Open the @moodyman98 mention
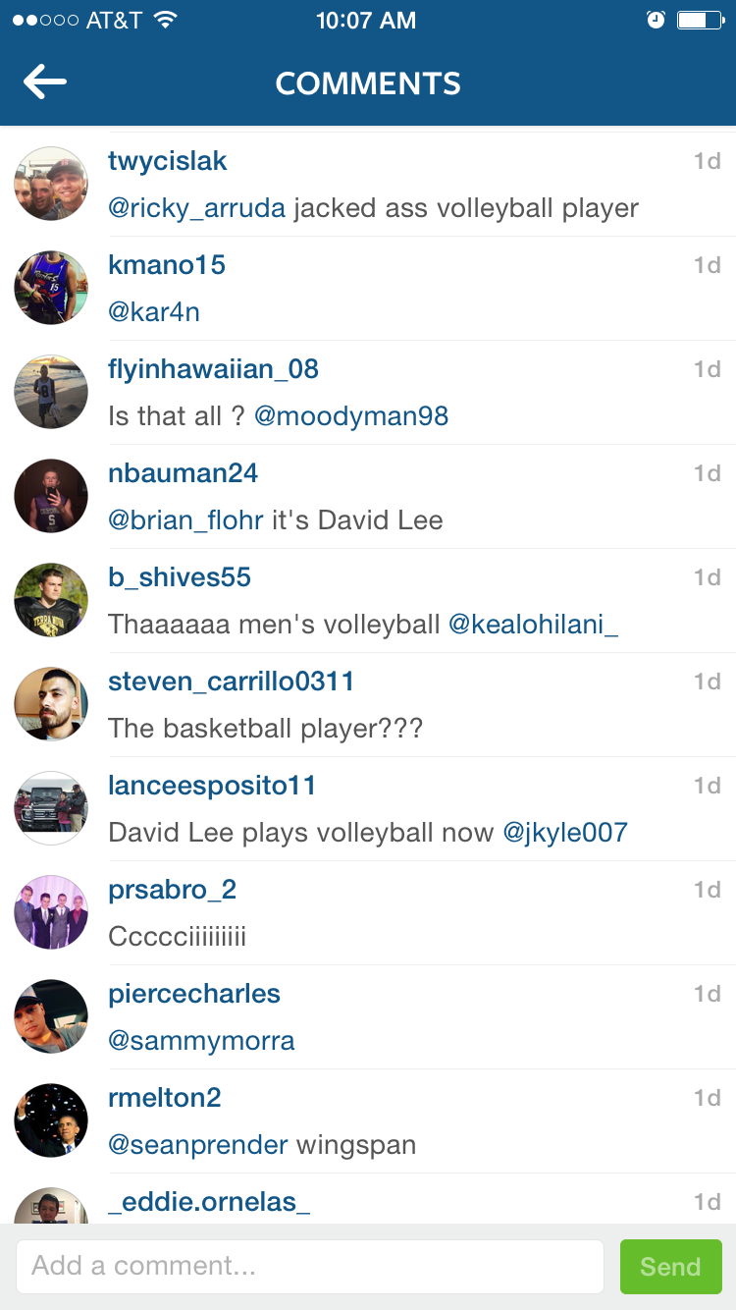This screenshot has height=1310, width=736. point(351,416)
